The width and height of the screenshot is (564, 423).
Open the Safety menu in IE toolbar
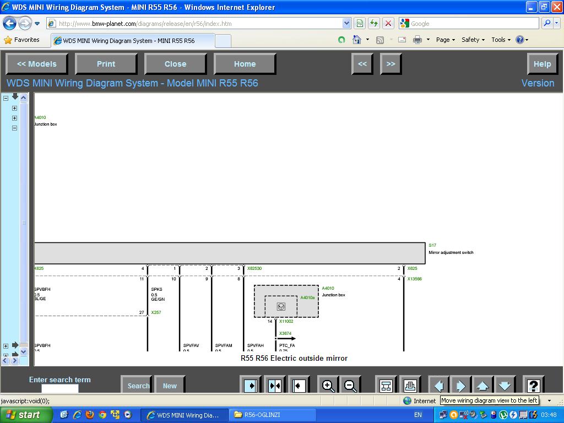click(473, 40)
